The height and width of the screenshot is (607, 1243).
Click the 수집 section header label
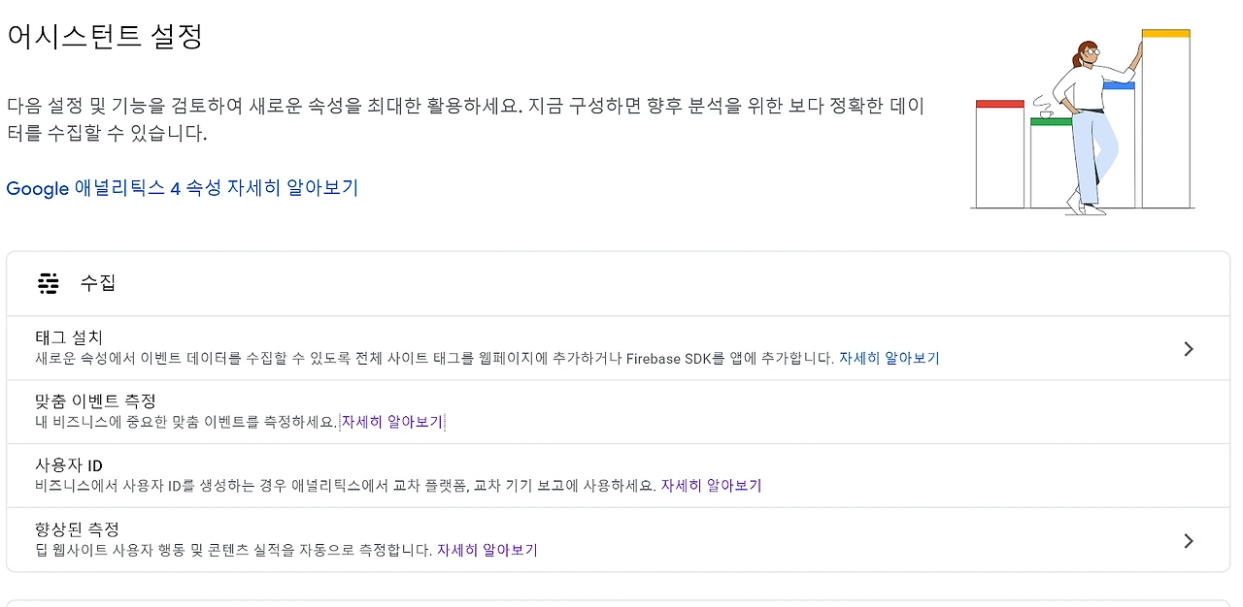click(97, 283)
